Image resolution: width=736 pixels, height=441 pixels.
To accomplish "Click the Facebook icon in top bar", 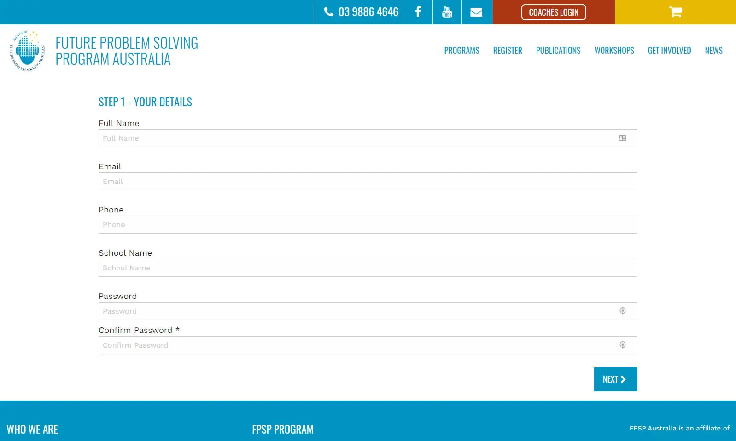I will (418, 12).
